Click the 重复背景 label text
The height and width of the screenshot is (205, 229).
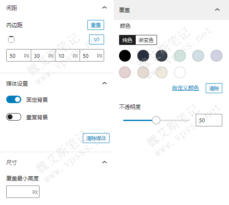[x=37, y=117]
